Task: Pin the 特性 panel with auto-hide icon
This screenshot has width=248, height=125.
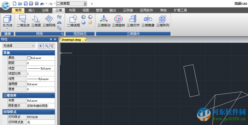Action: coord(51,39)
